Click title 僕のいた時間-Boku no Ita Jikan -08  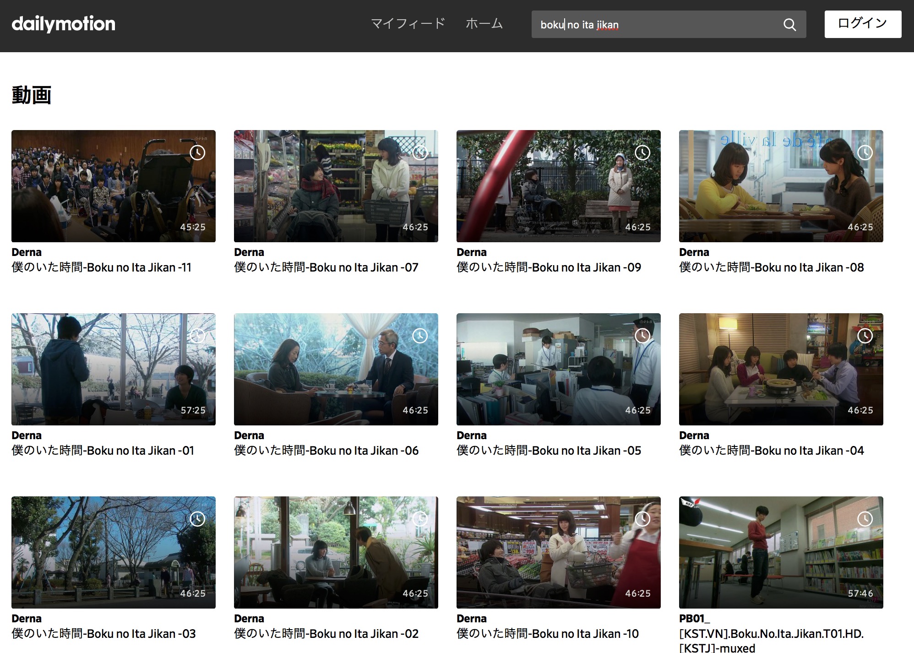click(771, 267)
